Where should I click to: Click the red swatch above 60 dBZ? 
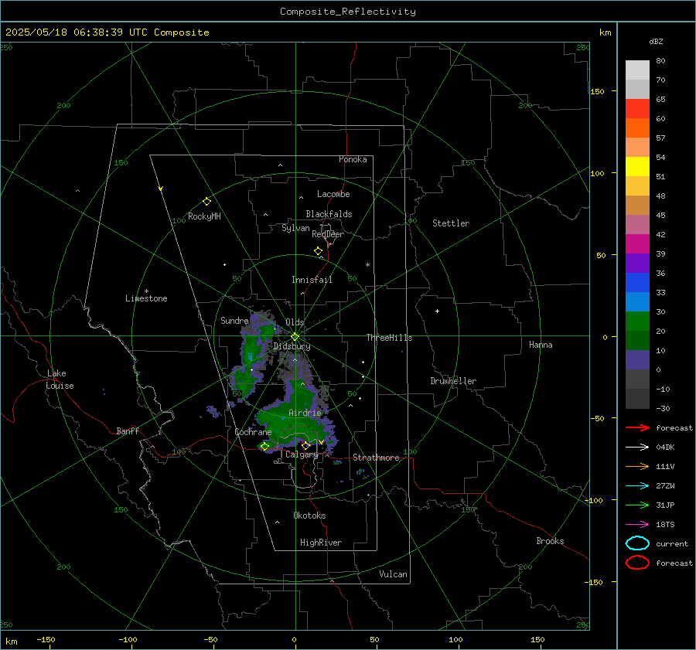[637, 108]
